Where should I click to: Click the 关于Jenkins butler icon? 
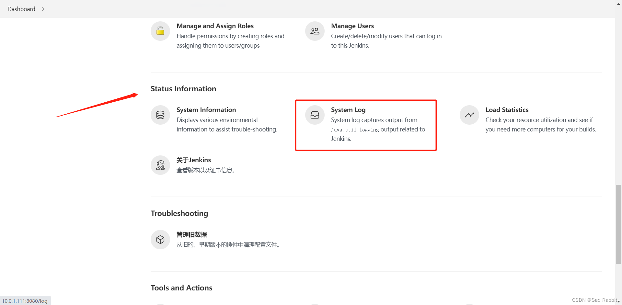160,165
